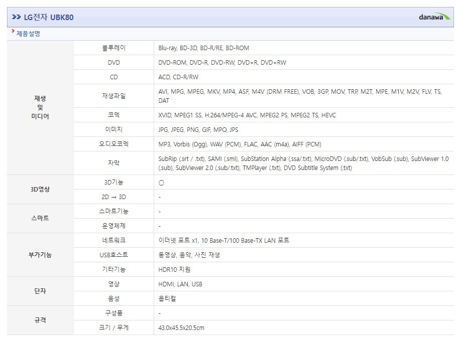Click the 이미지 label
Image resolution: width=461 pixels, height=337 pixels.
pos(114,129)
